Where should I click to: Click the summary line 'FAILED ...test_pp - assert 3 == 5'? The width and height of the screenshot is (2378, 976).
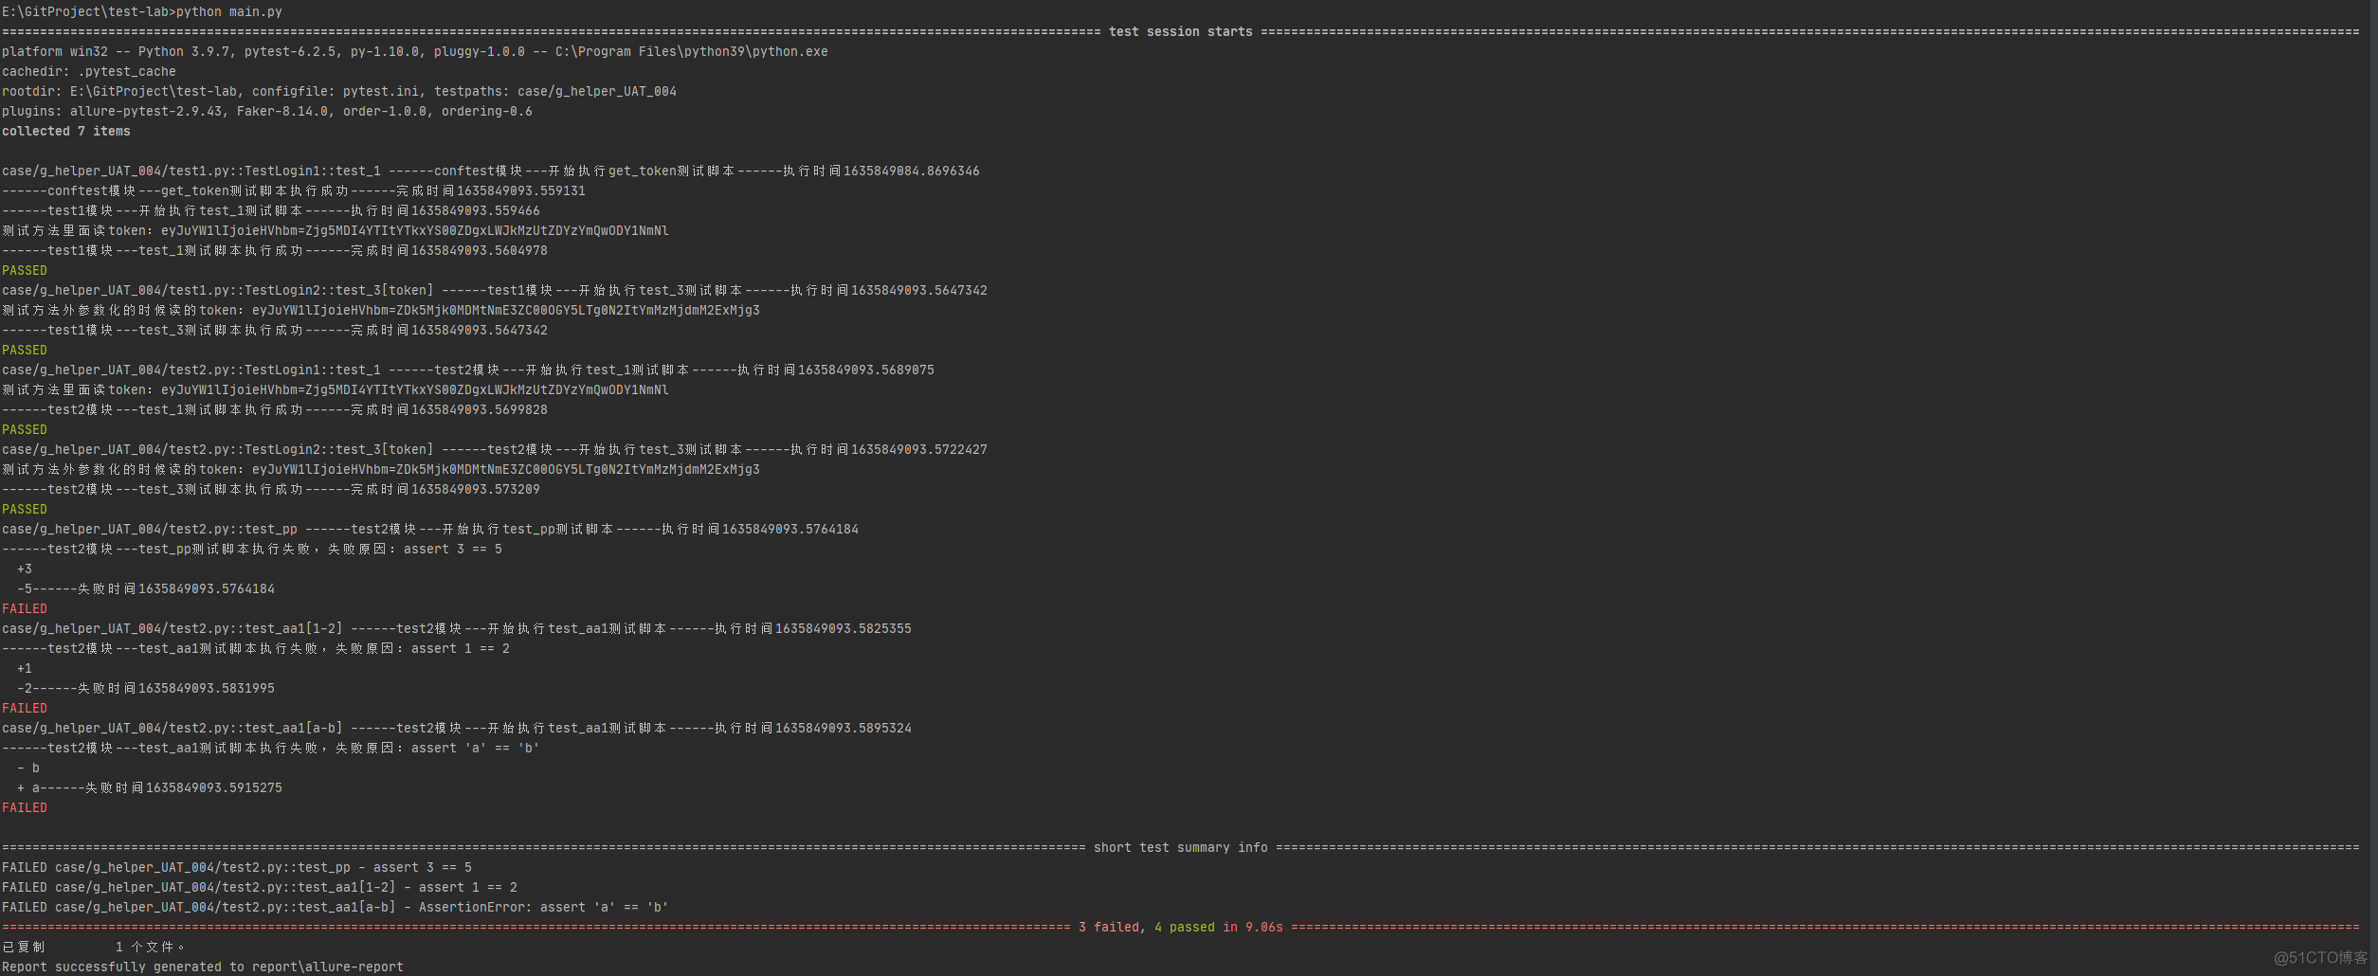(x=237, y=867)
